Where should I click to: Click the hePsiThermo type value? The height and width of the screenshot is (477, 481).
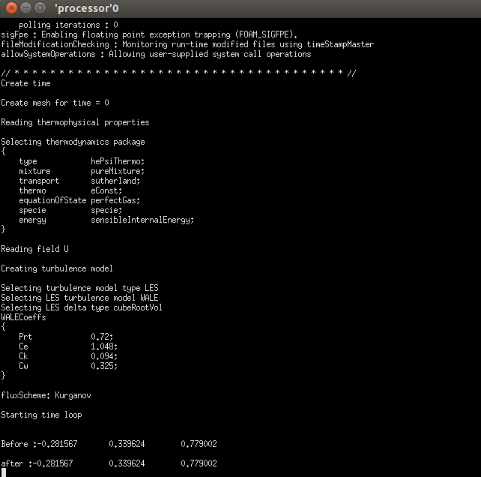(118, 161)
